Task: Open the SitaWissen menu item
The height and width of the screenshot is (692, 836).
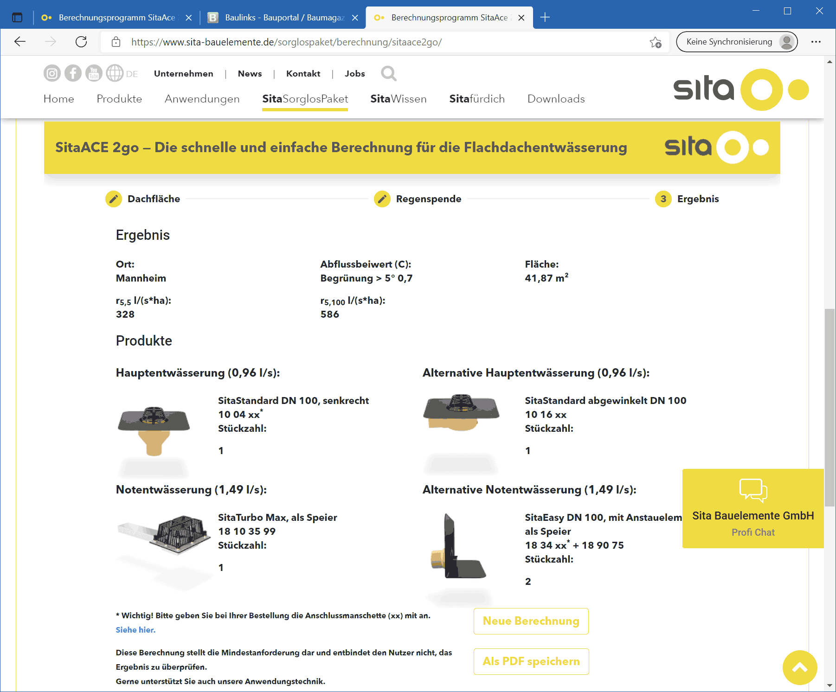Action: tap(399, 99)
